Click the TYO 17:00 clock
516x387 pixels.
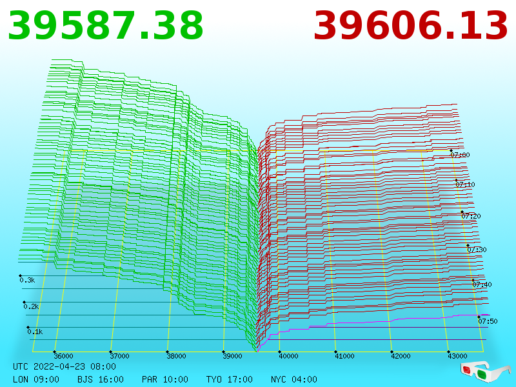[230, 379]
